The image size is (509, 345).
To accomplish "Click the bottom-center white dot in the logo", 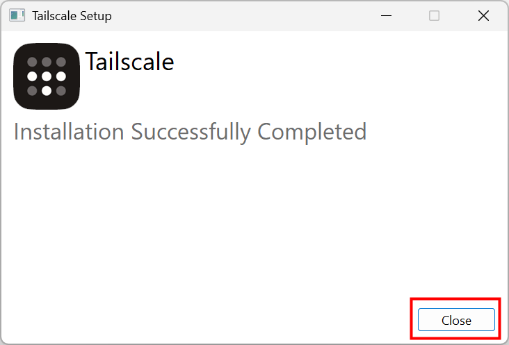I will tap(47, 90).
